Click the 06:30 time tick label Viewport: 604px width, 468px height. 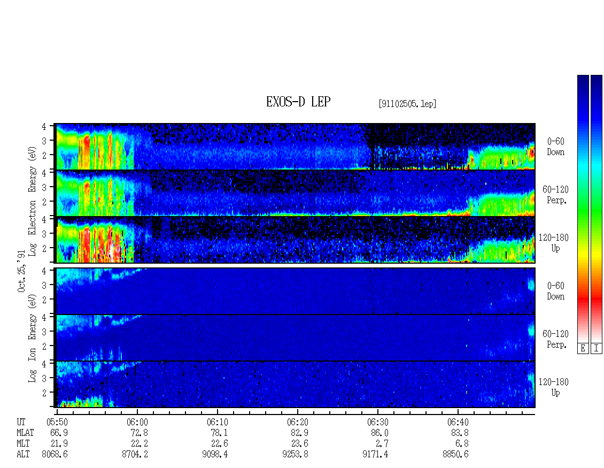[377, 422]
